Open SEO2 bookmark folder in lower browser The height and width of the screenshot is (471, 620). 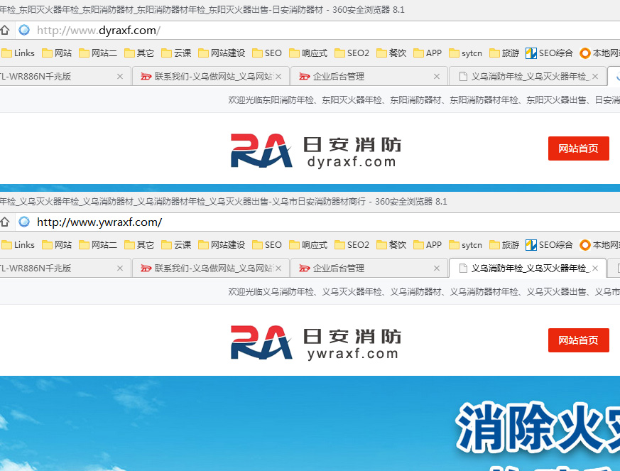(352, 245)
